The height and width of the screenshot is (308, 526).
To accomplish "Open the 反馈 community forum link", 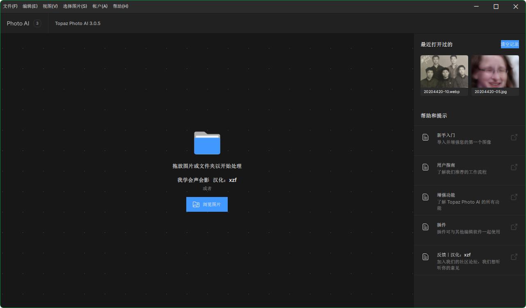I will (470, 261).
